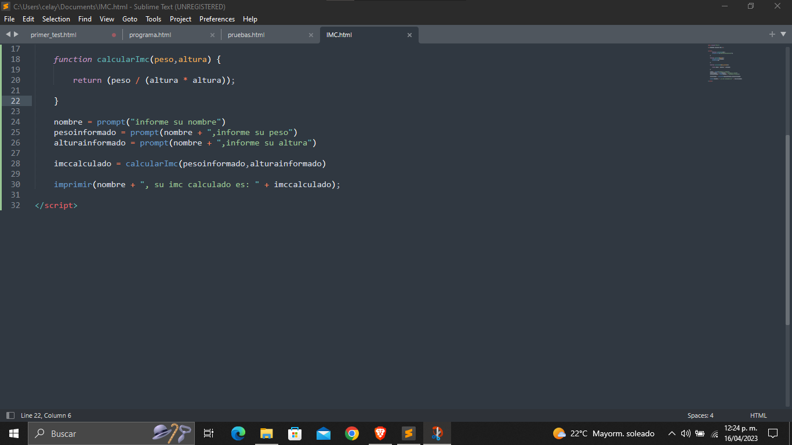Screen dimensions: 792x445
Task: Open the Help menu
Action: pos(250,19)
